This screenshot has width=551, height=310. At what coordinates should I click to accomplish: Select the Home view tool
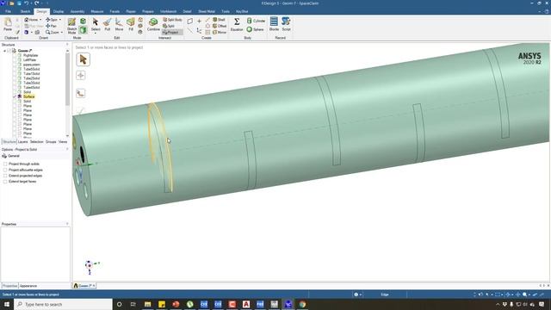pyautogui.click(x=31, y=20)
